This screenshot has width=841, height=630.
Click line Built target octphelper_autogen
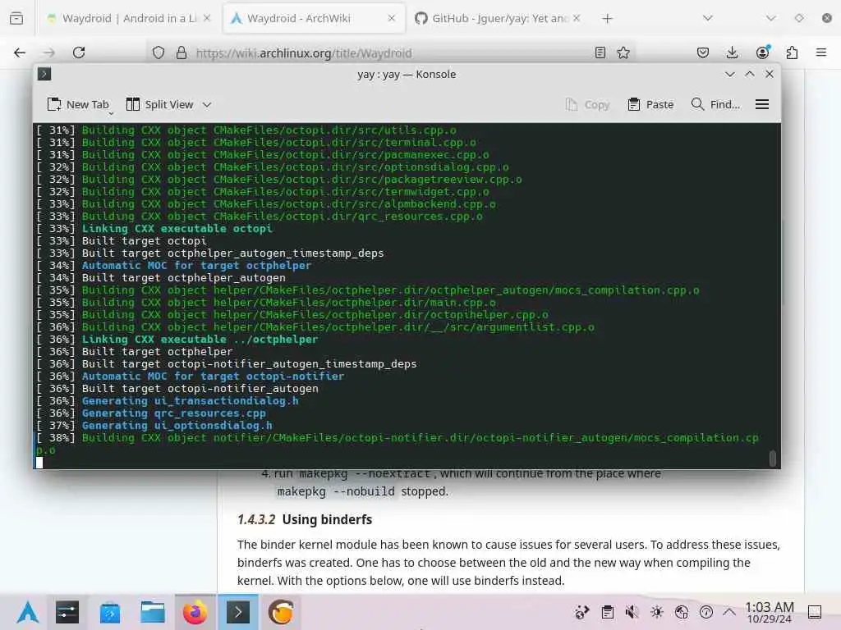coord(183,278)
